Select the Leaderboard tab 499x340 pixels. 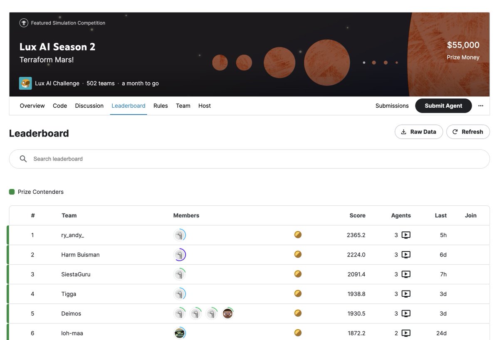pos(128,106)
